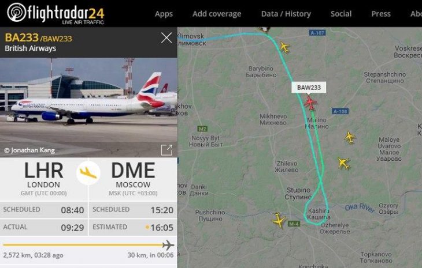
Task: Close the BA233 flight details panel
Action: [x=166, y=38]
